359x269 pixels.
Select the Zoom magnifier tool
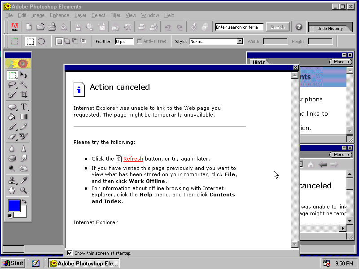tap(24, 190)
